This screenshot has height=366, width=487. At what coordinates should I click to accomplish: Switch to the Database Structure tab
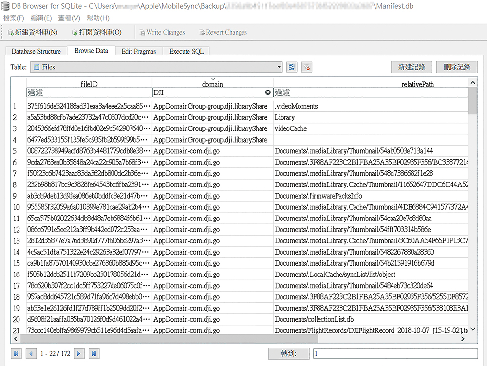[37, 51]
